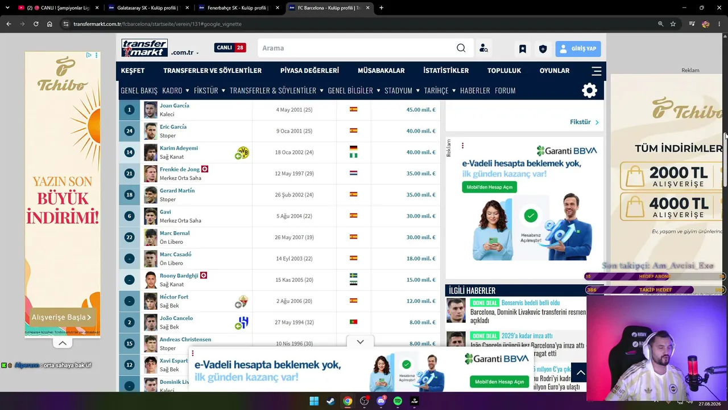The image size is (728, 410).
Task: Click the Transfermarkt logo
Action: [144, 48]
